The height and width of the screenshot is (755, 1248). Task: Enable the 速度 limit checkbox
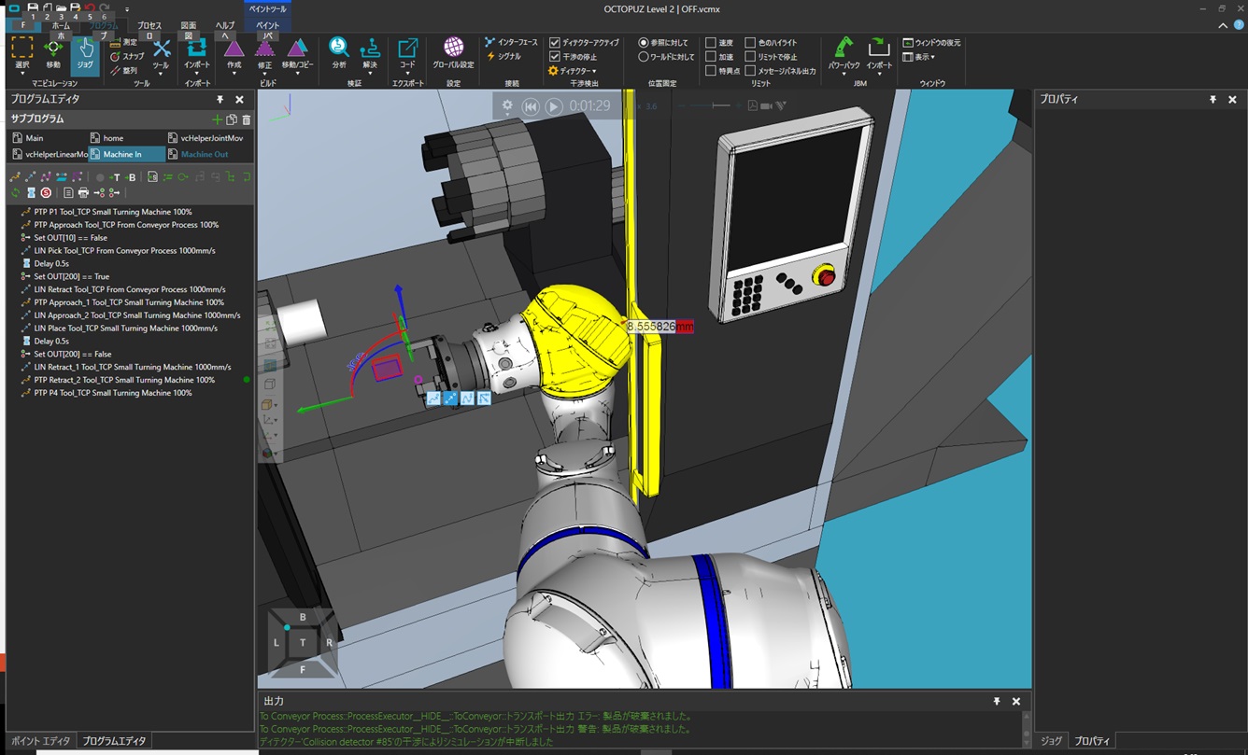[x=711, y=43]
